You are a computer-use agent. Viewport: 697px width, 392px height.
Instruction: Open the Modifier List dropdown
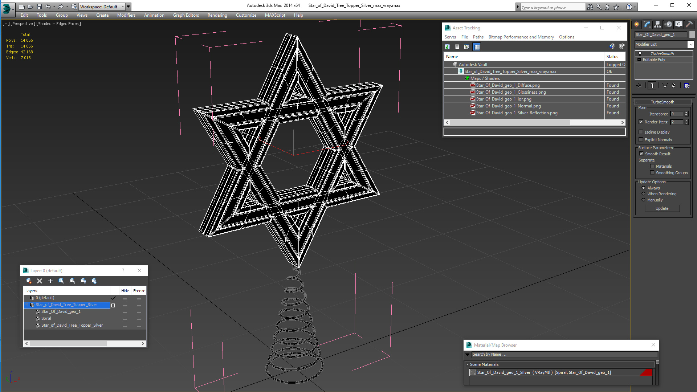point(690,44)
